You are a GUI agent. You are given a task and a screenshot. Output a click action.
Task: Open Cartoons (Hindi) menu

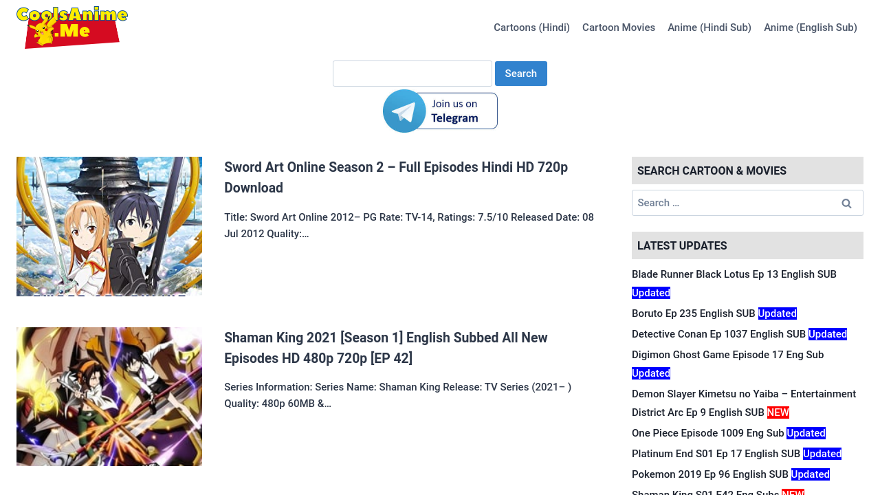(x=531, y=27)
